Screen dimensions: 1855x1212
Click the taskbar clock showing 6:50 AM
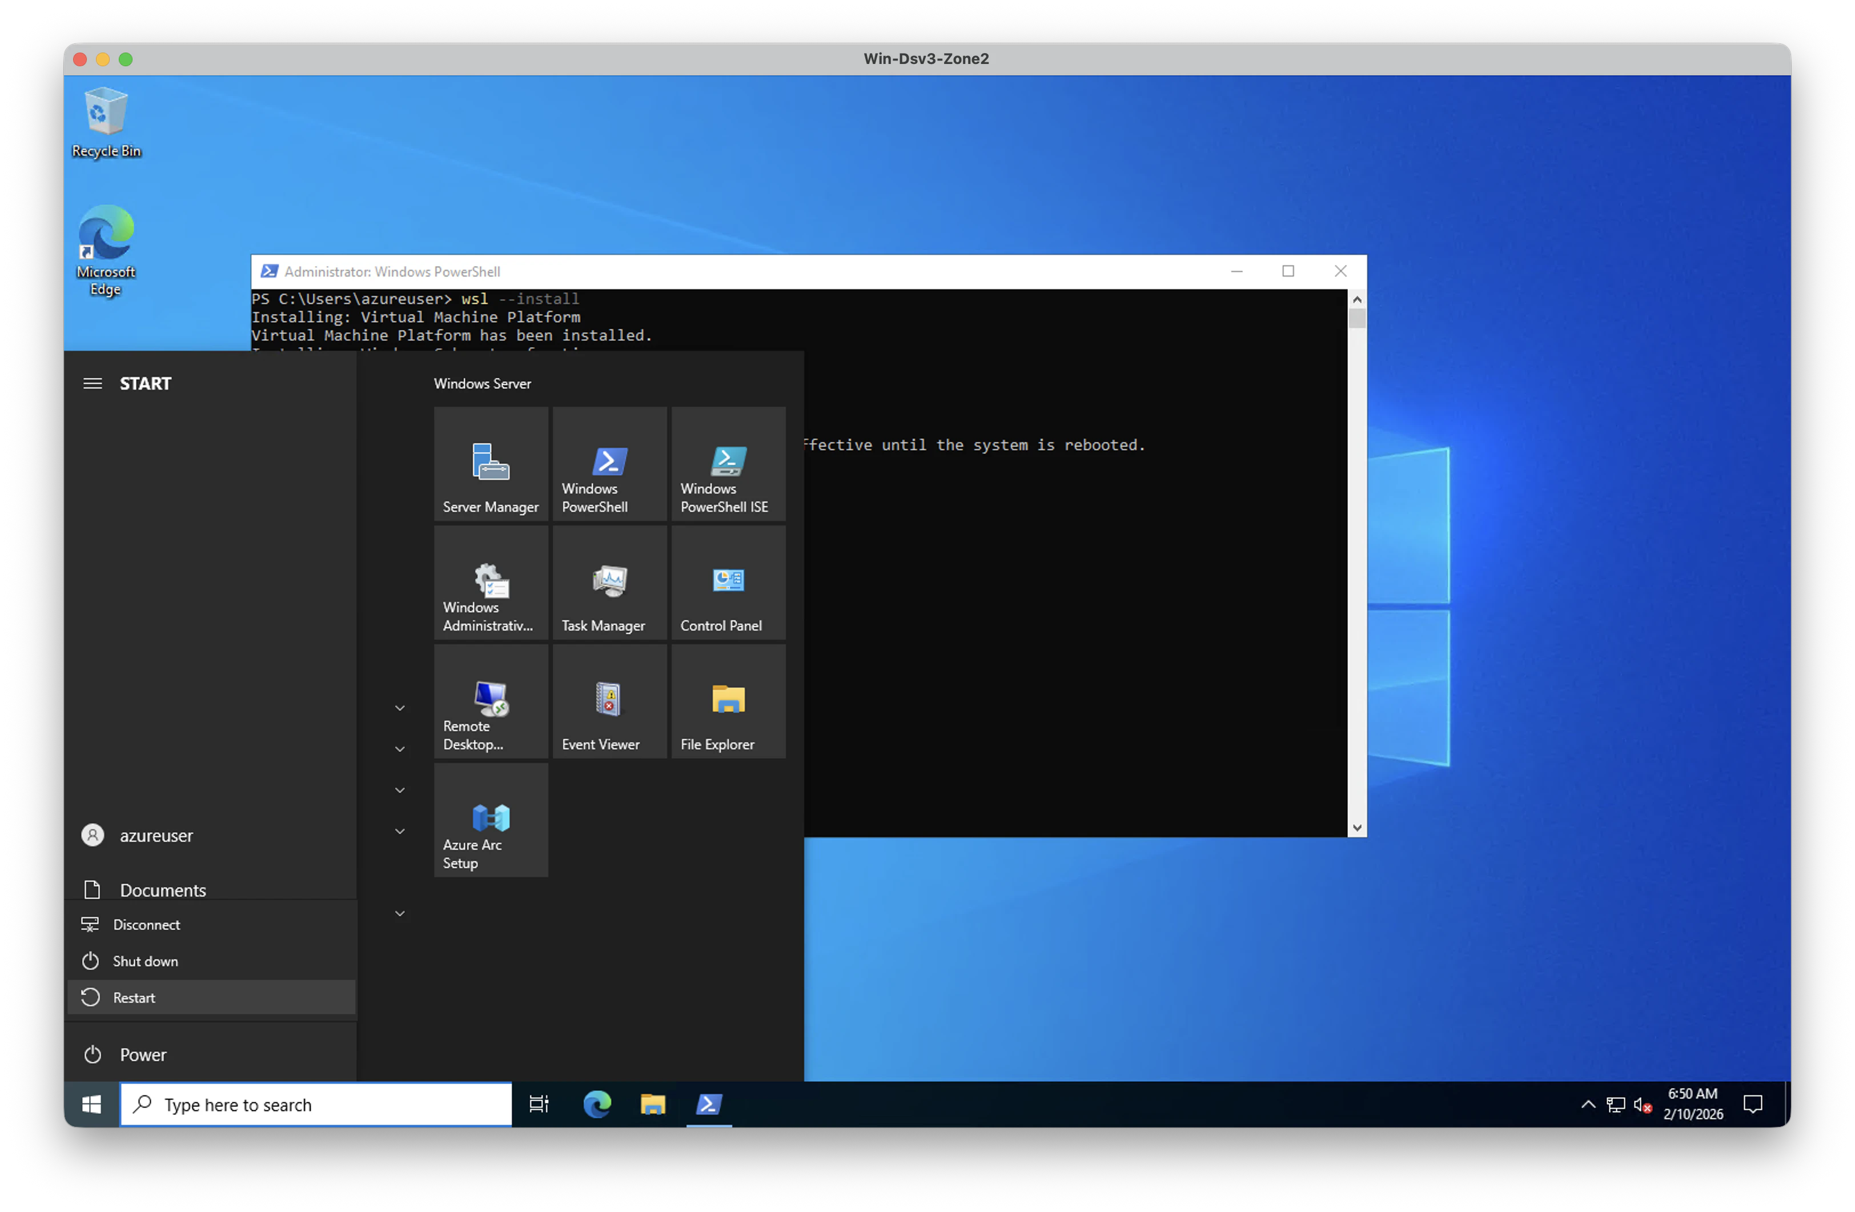point(1693,1103)
